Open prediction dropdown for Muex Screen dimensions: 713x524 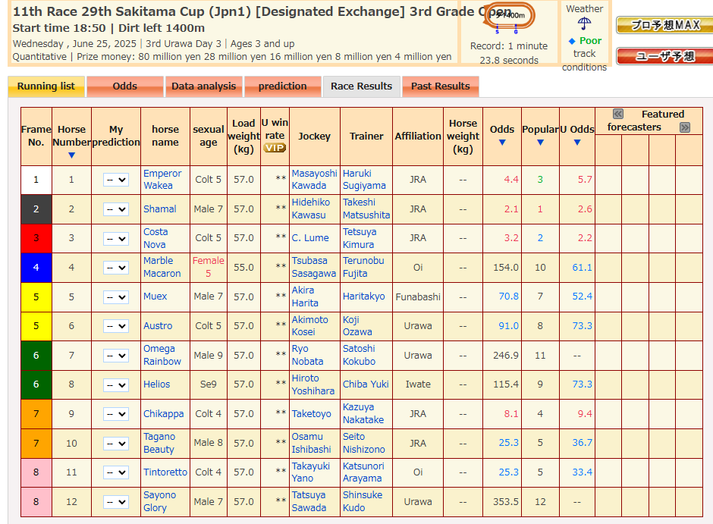116,297
